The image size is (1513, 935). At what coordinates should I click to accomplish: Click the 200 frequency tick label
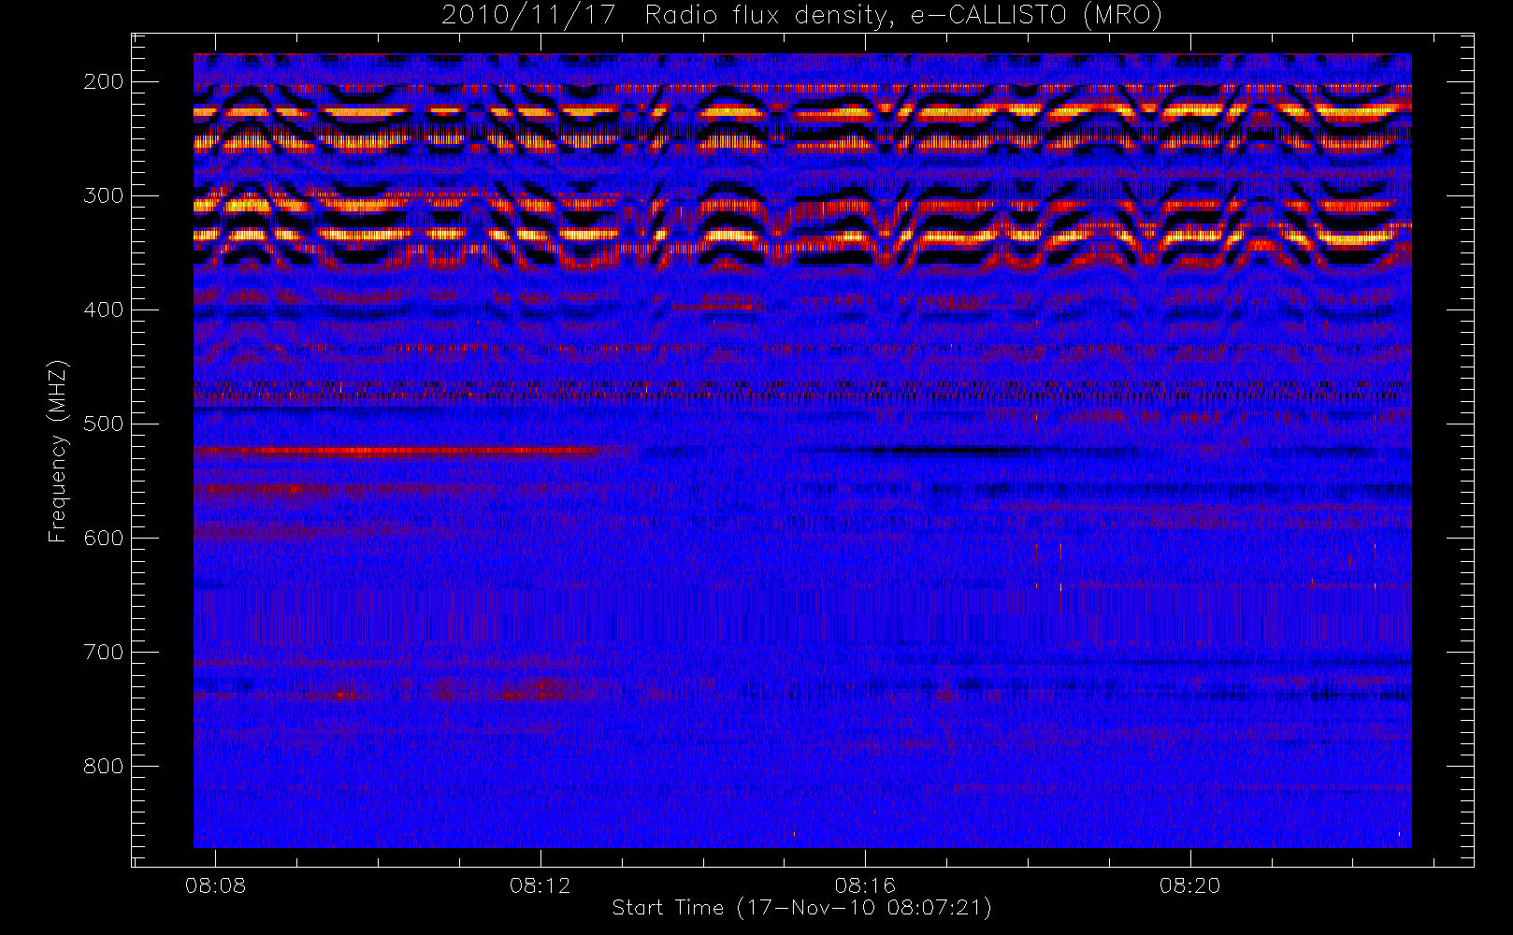[x=104, y=81]
